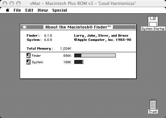Click the Finder memory usage bar
Image resolution: width=166 pixels, height=118 pixels.
coord(95,55)
